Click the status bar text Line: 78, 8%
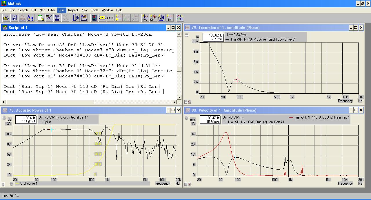This screenshot has height=200, width=371. (10, 196)
